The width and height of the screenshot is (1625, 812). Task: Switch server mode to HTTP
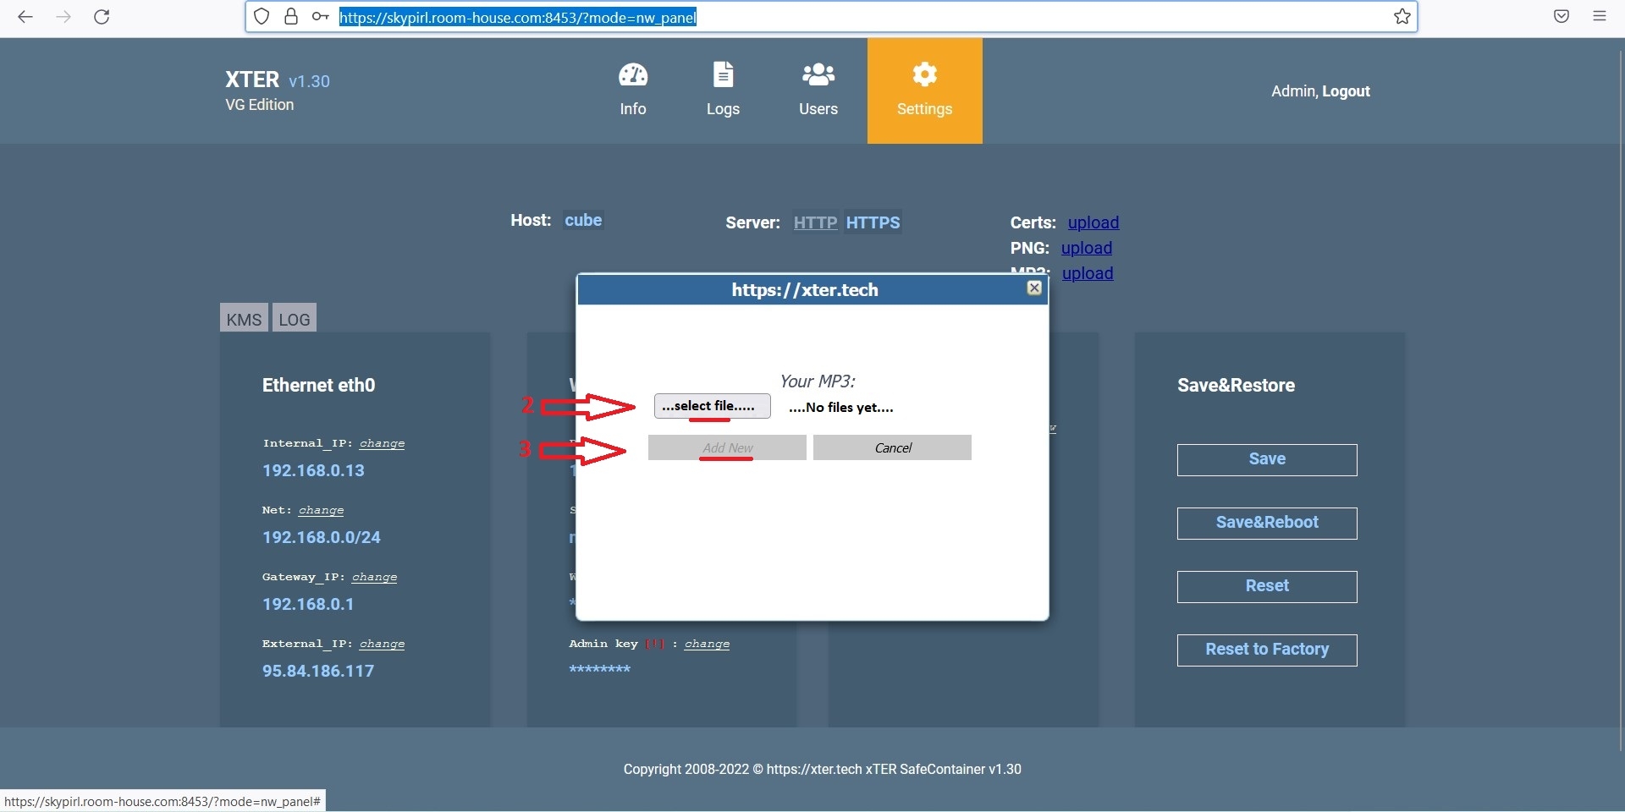[x=815, y=222]
